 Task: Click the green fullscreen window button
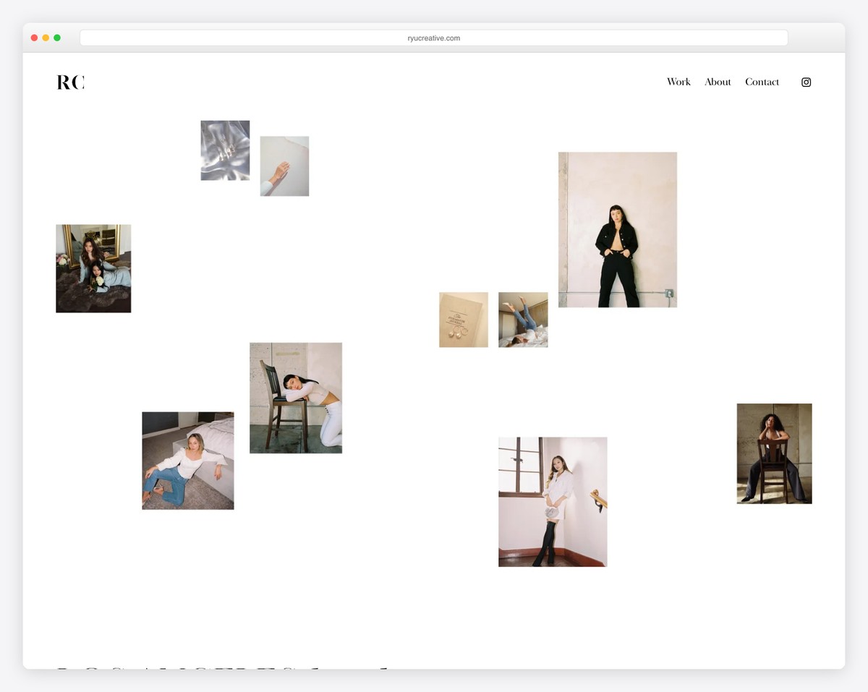click(x=57, y=37)
